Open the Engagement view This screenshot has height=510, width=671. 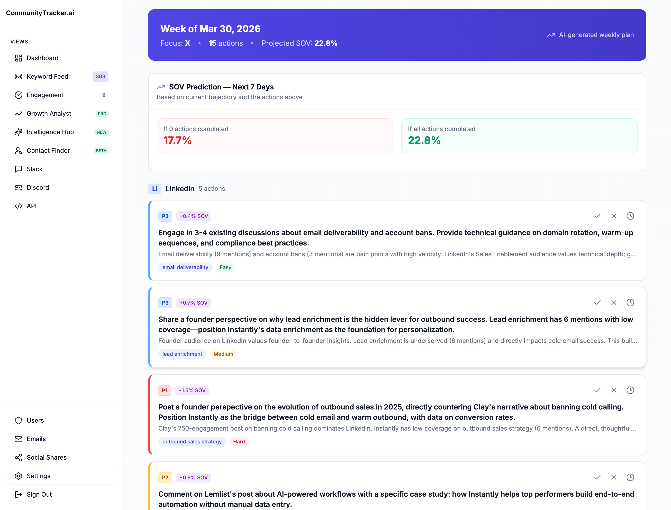pyautogui.click(x=61, y=95)
